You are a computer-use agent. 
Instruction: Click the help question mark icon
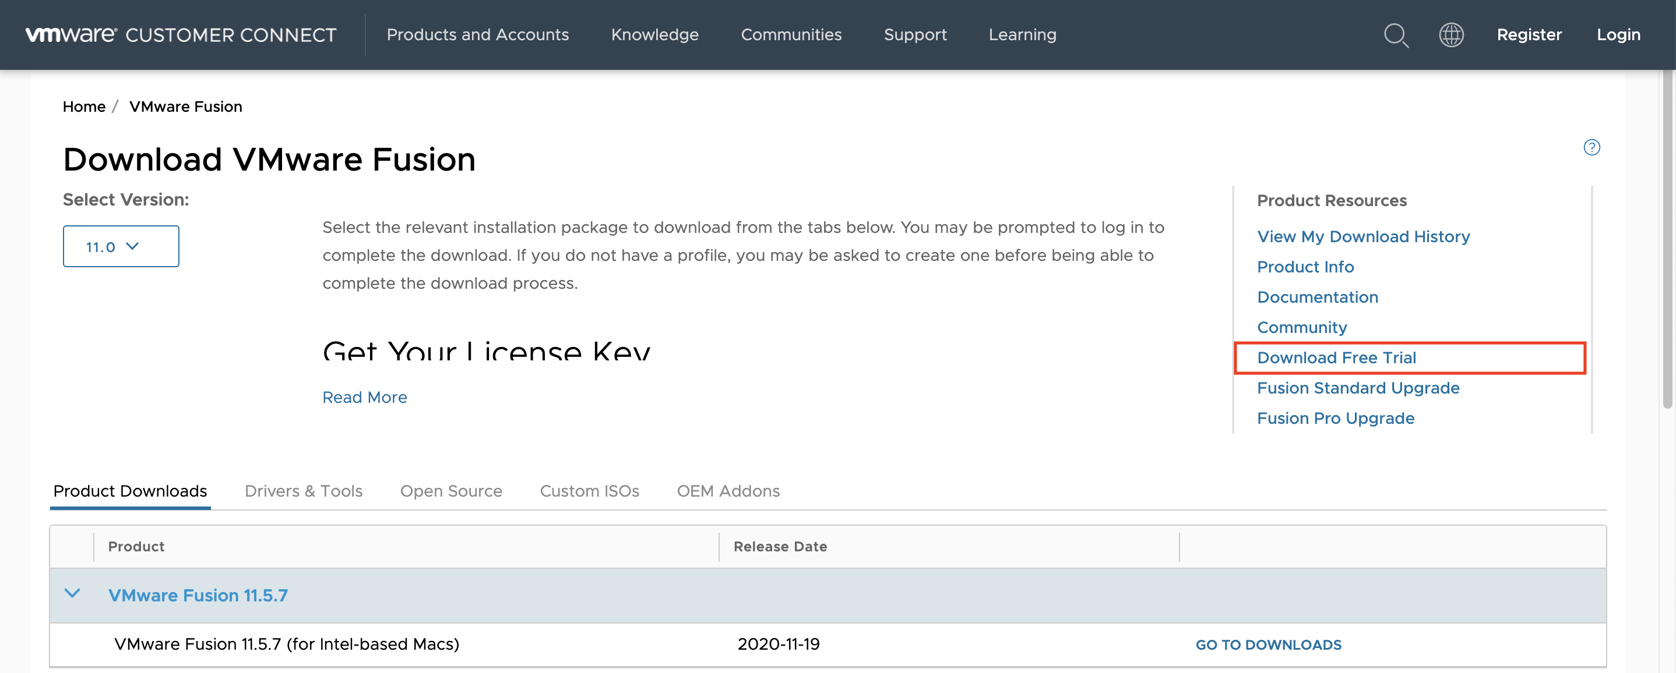[1592, 148]
